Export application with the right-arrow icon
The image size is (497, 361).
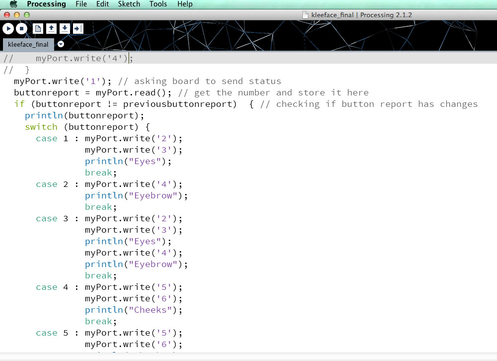[x=78, y=28]
